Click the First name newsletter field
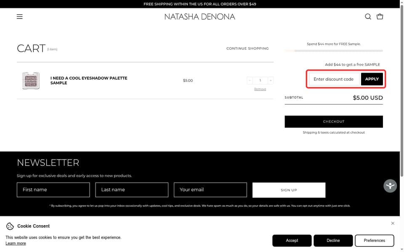Image resolution: width=404 pixels, height=252 pixels. [53, 190]
